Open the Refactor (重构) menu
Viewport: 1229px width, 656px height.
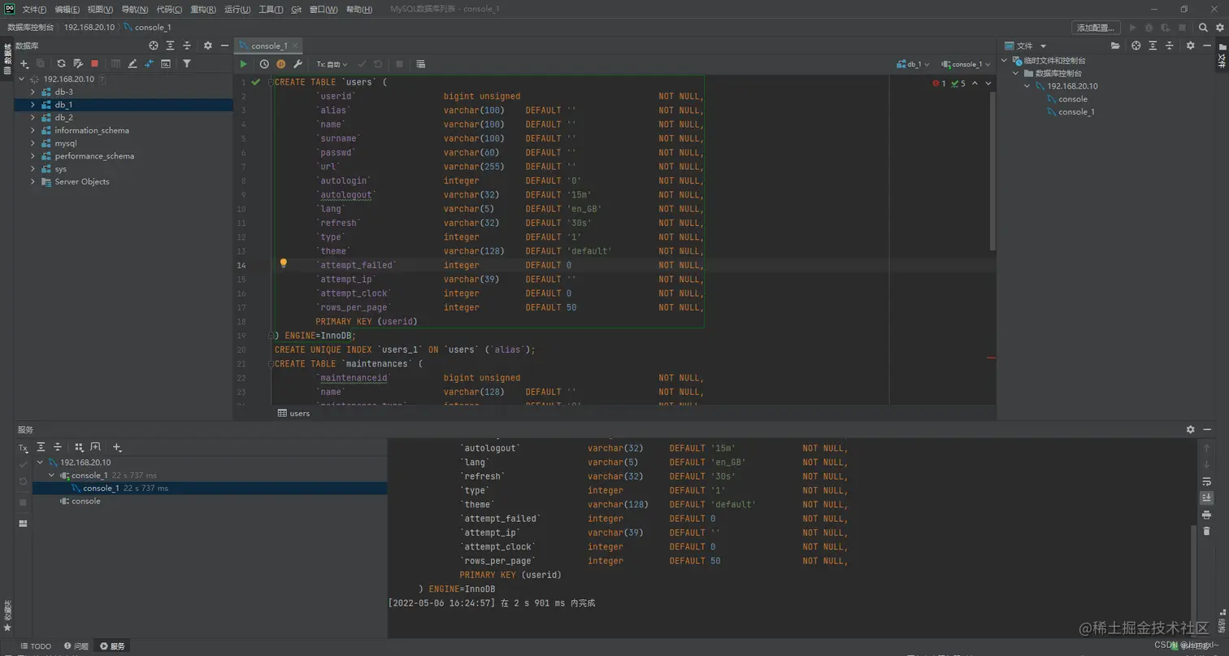[203, 9]
